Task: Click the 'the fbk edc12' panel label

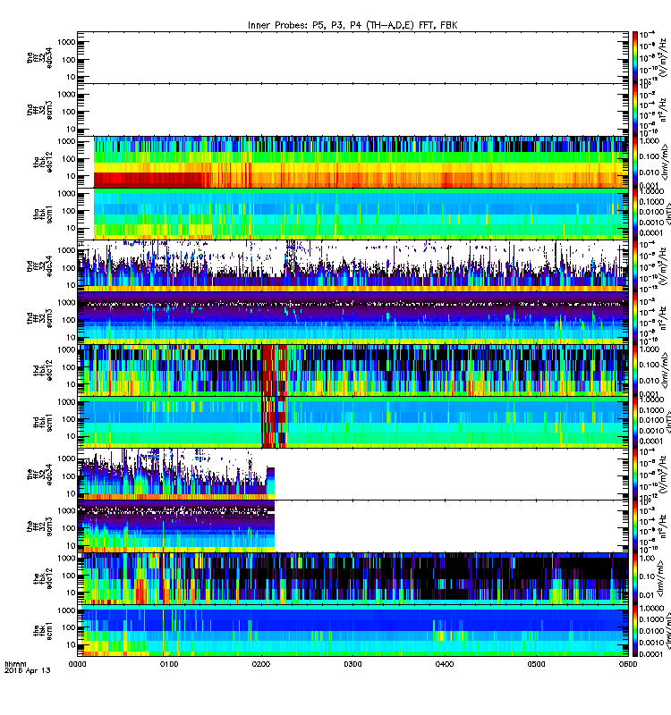Action: click(x=43, y=578)
